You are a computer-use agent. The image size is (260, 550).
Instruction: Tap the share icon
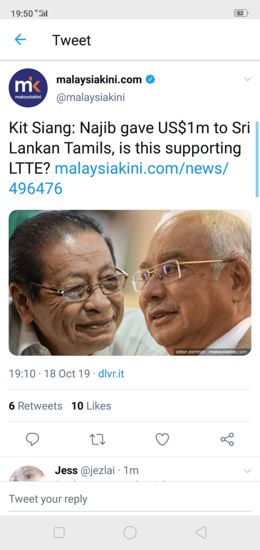coord(227,439)
